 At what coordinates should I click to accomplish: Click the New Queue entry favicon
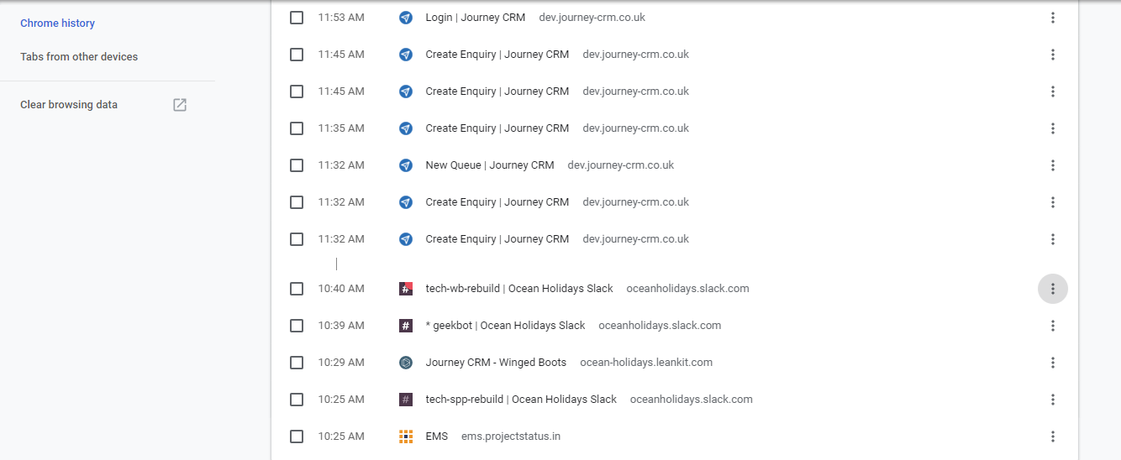(x=406, y=165)
